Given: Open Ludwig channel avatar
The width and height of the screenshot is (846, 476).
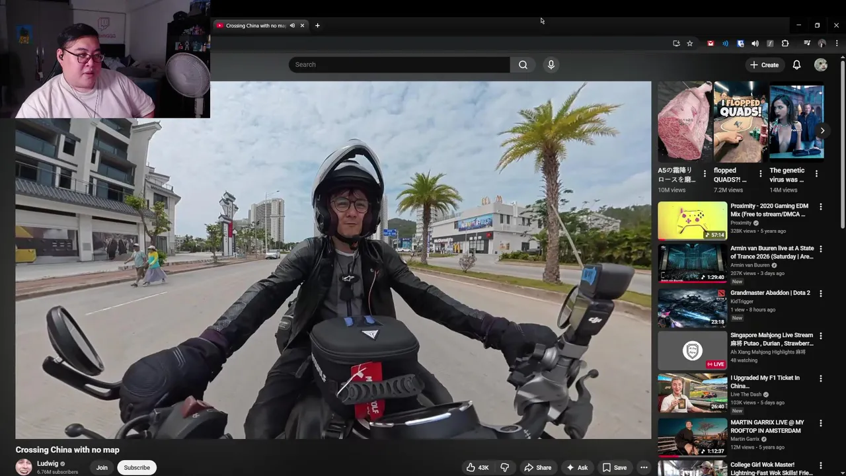Looking at the screenshot, I should pos(24,467).
